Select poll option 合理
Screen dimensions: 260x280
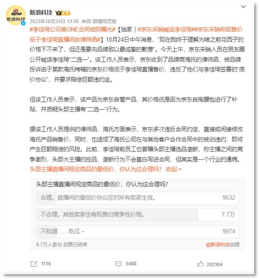pos(138,198)
